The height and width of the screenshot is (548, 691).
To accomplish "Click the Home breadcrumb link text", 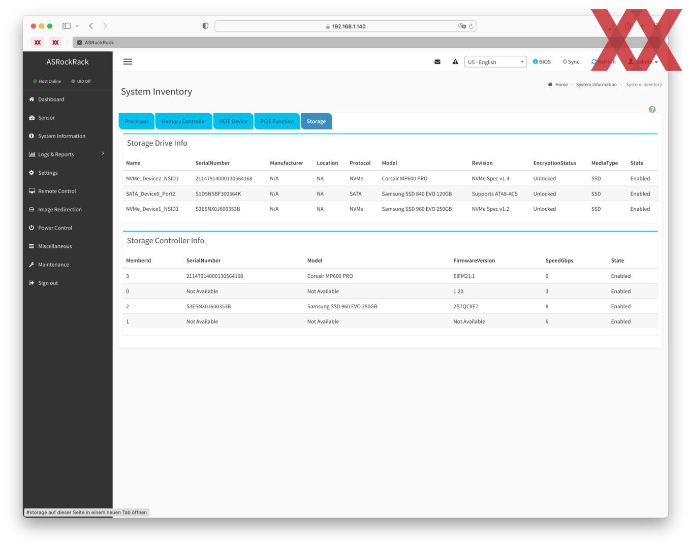I will tap(561, 85).
